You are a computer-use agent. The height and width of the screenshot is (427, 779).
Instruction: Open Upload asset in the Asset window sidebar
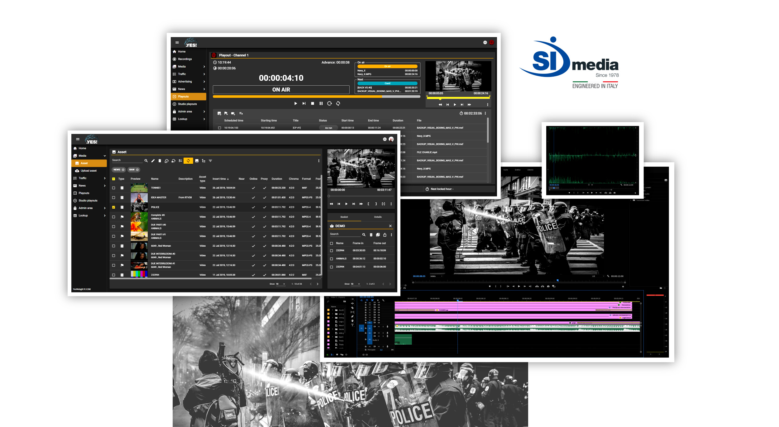click(89, 171)
